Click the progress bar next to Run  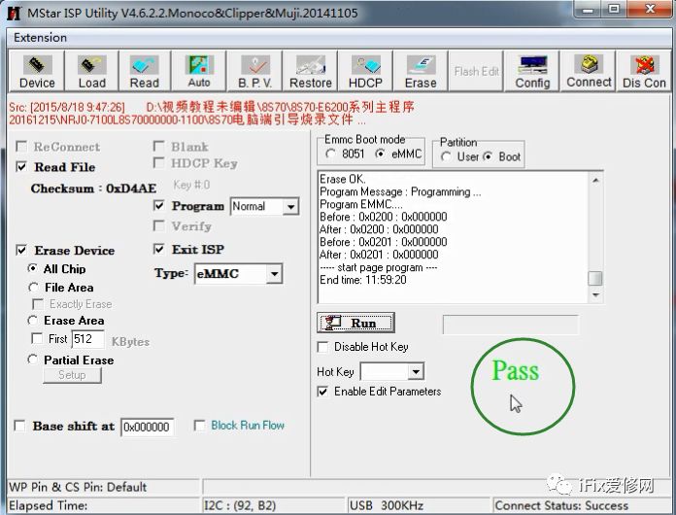pos(511,325)
